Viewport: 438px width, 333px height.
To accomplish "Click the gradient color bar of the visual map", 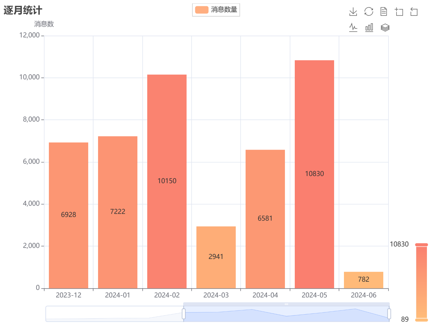I will pos(421,282).
